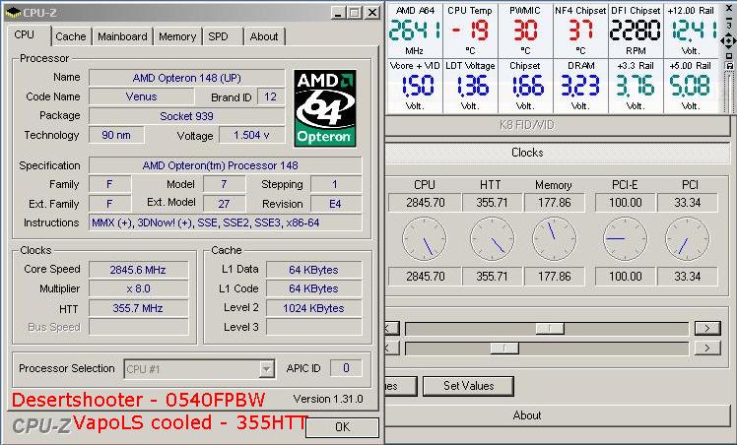Image resolution: width=737 pixels, height=445 pixels.
Task: Click the AMD 64 Opteron logo
Action: (325, 108)
